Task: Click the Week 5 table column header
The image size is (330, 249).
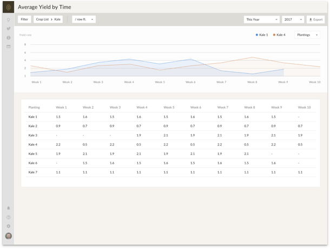Action: click(x=169, y=107)
